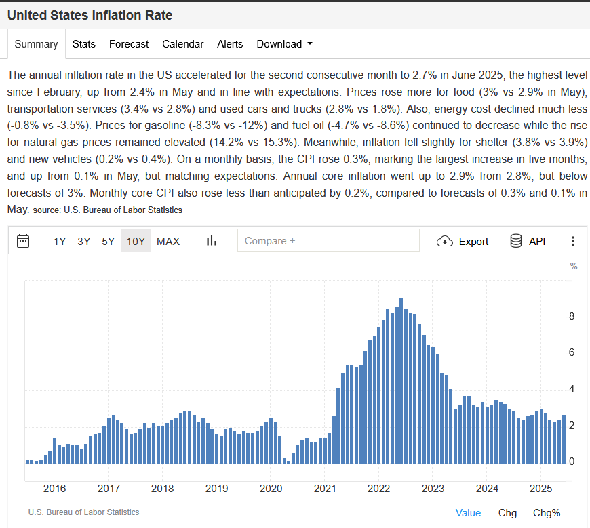Select the 5Y time range
This screenshot has height=528, width=590.
point(108,241)
